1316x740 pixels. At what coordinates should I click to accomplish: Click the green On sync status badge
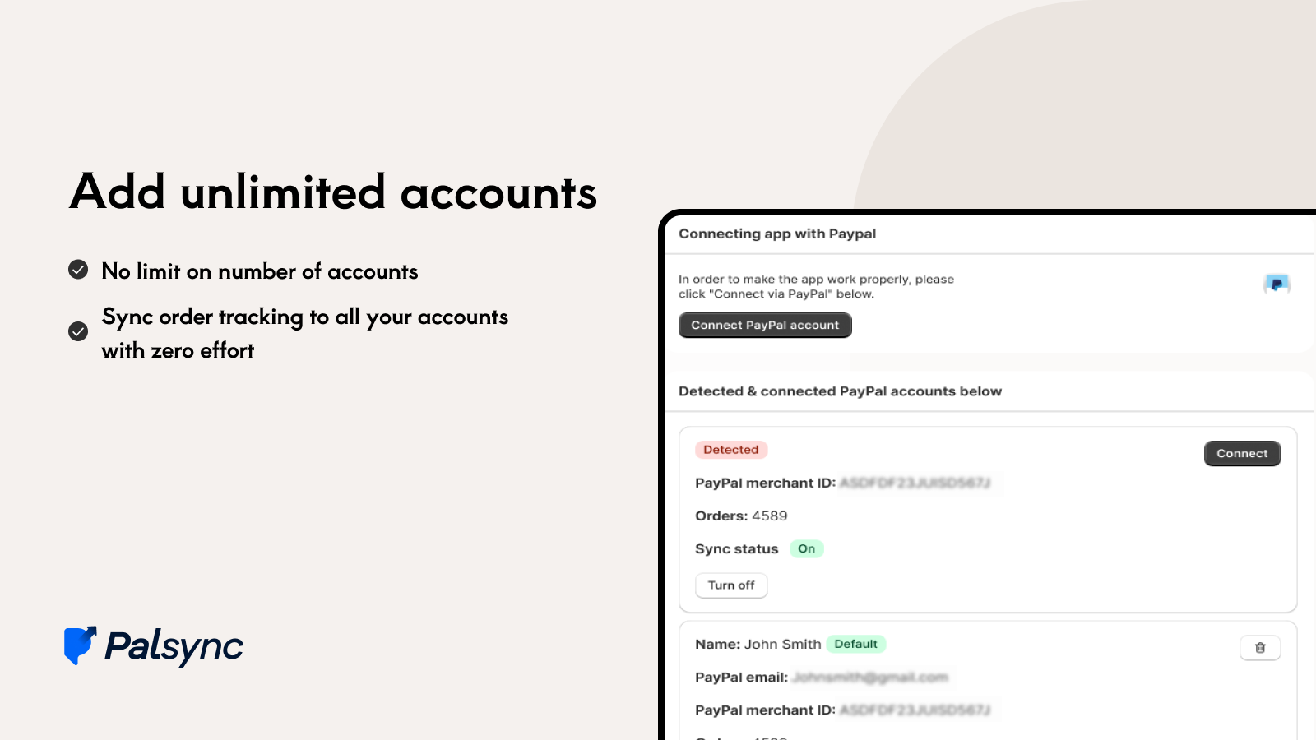tap(806, 549)
